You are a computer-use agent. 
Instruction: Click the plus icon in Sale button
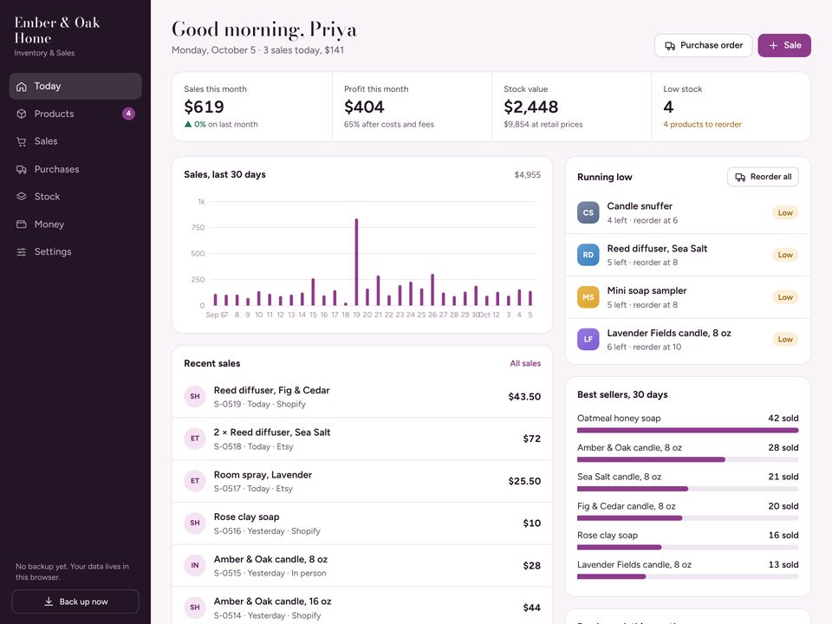pos(774,46)
